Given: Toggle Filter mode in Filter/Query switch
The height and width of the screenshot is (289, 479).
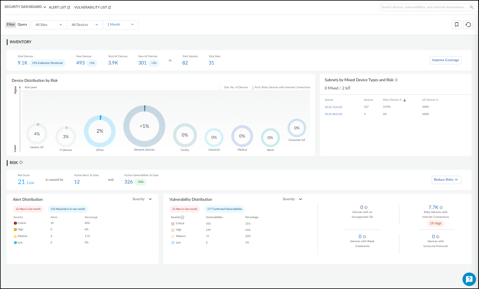Looking at the screenshot, I should pyautogui.click(x=11, y=25).
